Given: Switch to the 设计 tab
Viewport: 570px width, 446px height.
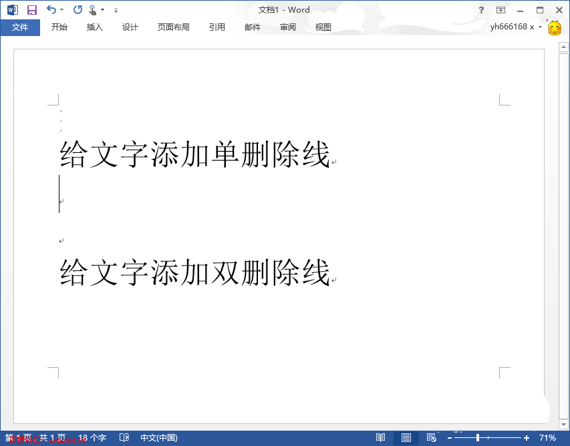Looking at the screenshot, I should (130, 27).
